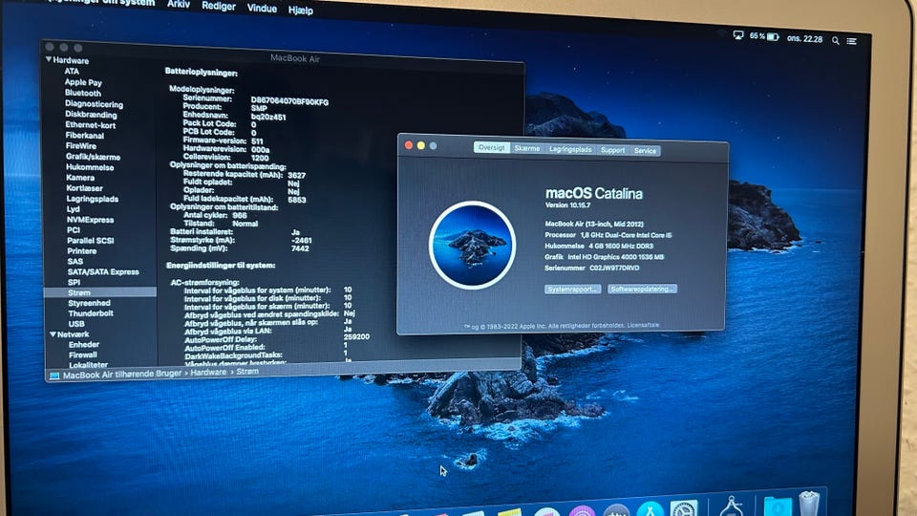Screen dimensions: 917x516
Task: Open the App Store icon in Dock
Action: [650, 509]
